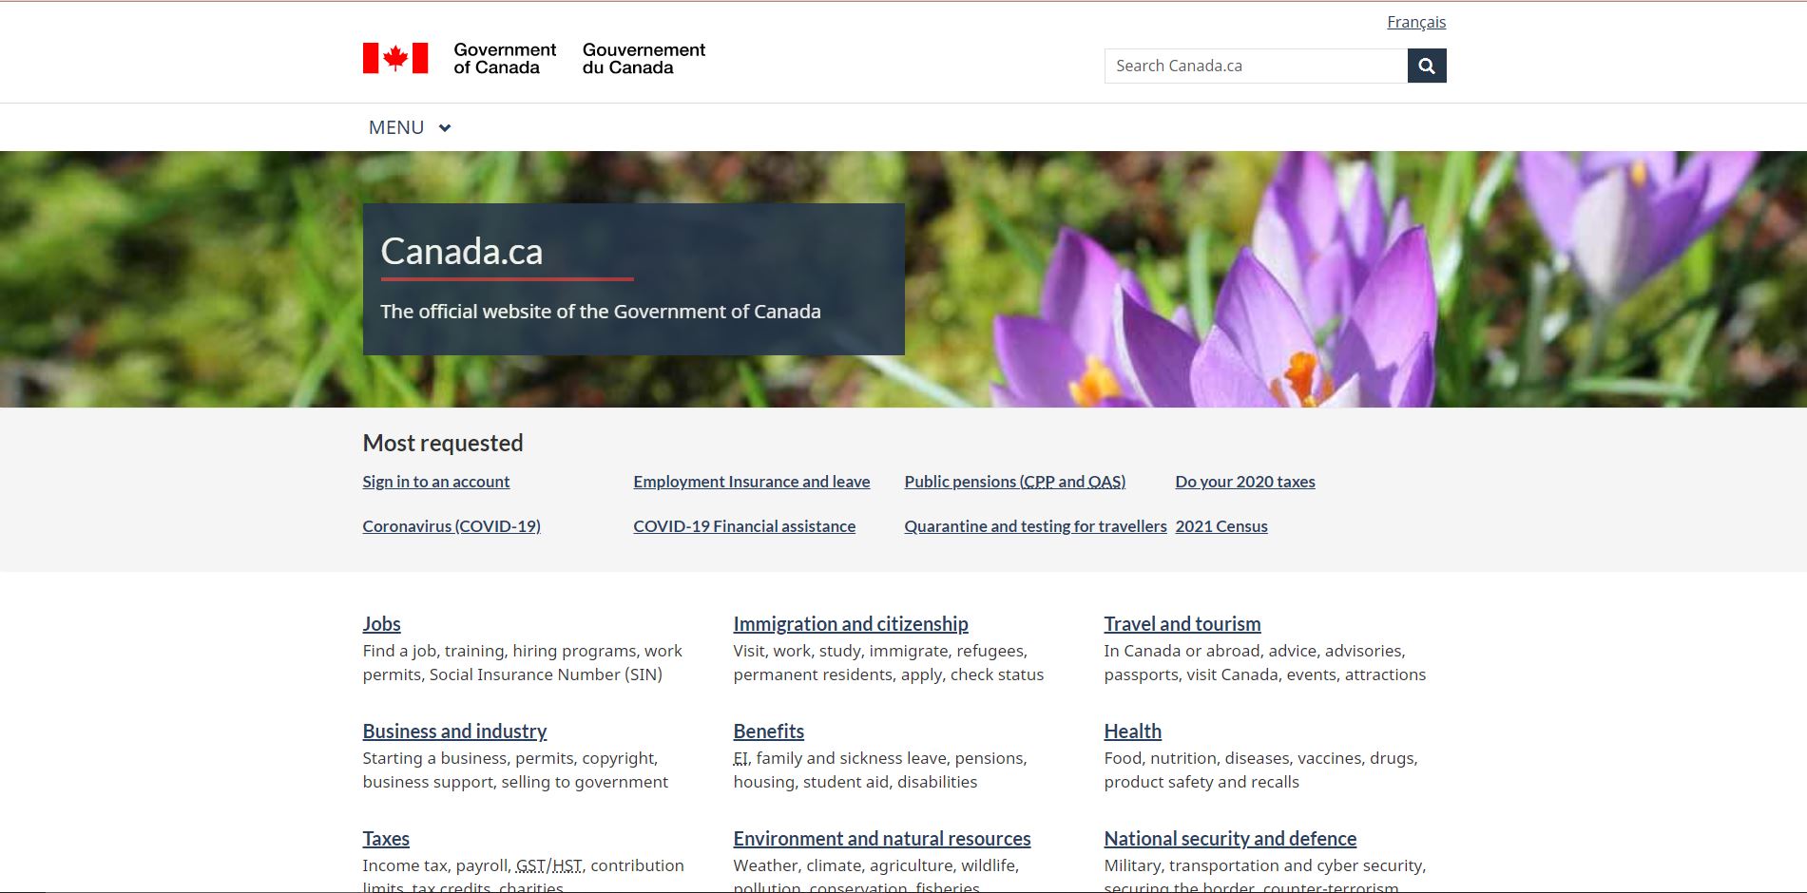Open Quarantine and testing for travellers
This screenshot has height=893, width=1807.
click(x=1035, y=526)
